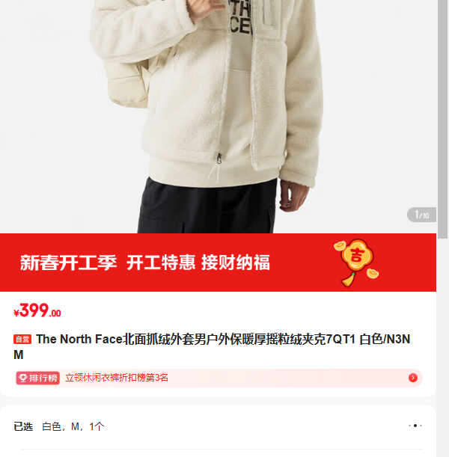Click the scrollbar track below the thumb
The height and width of the screenshot is (457, 449).
pyautogui.click(x=442, y=347)
